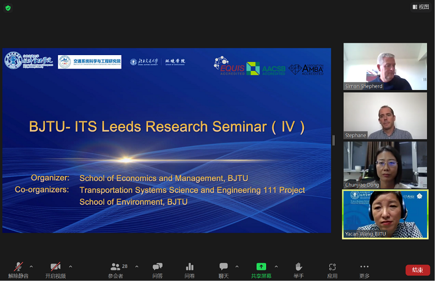Click the green share screen button (共享屏幕)
The image size is (435, 281).
tap(261, 270)
